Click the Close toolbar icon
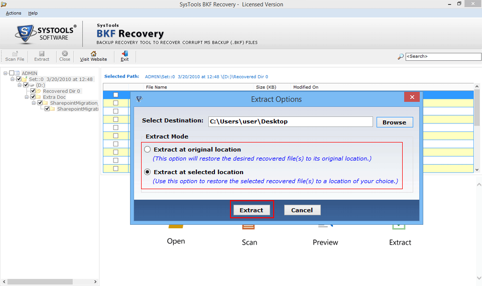482x286 pixels. (65, 56)
